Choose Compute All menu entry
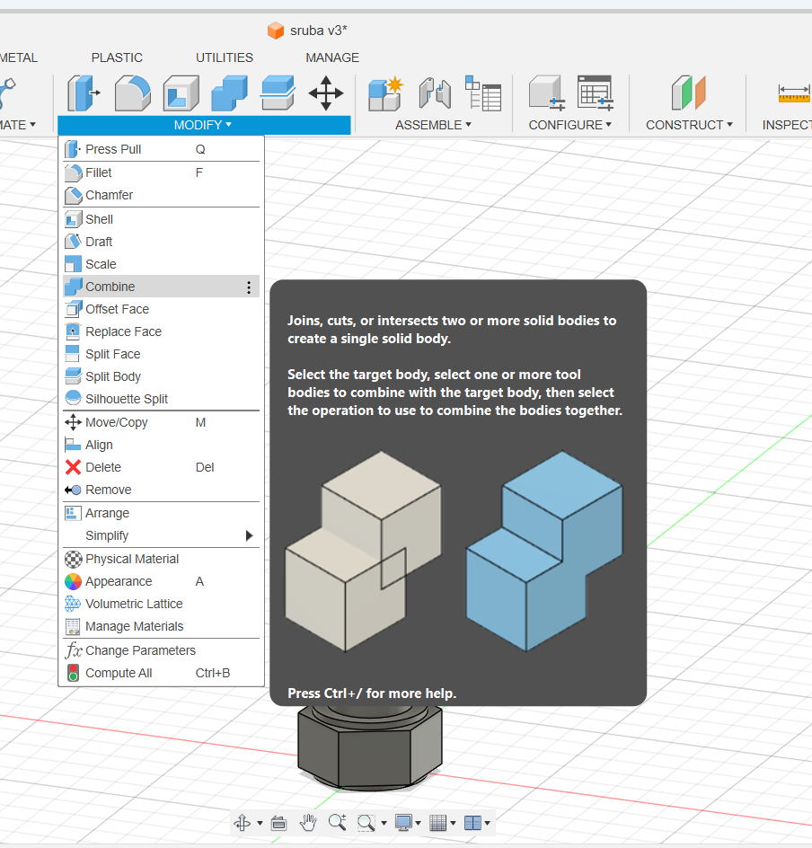 pyautogui.click(x=161, y=674)
